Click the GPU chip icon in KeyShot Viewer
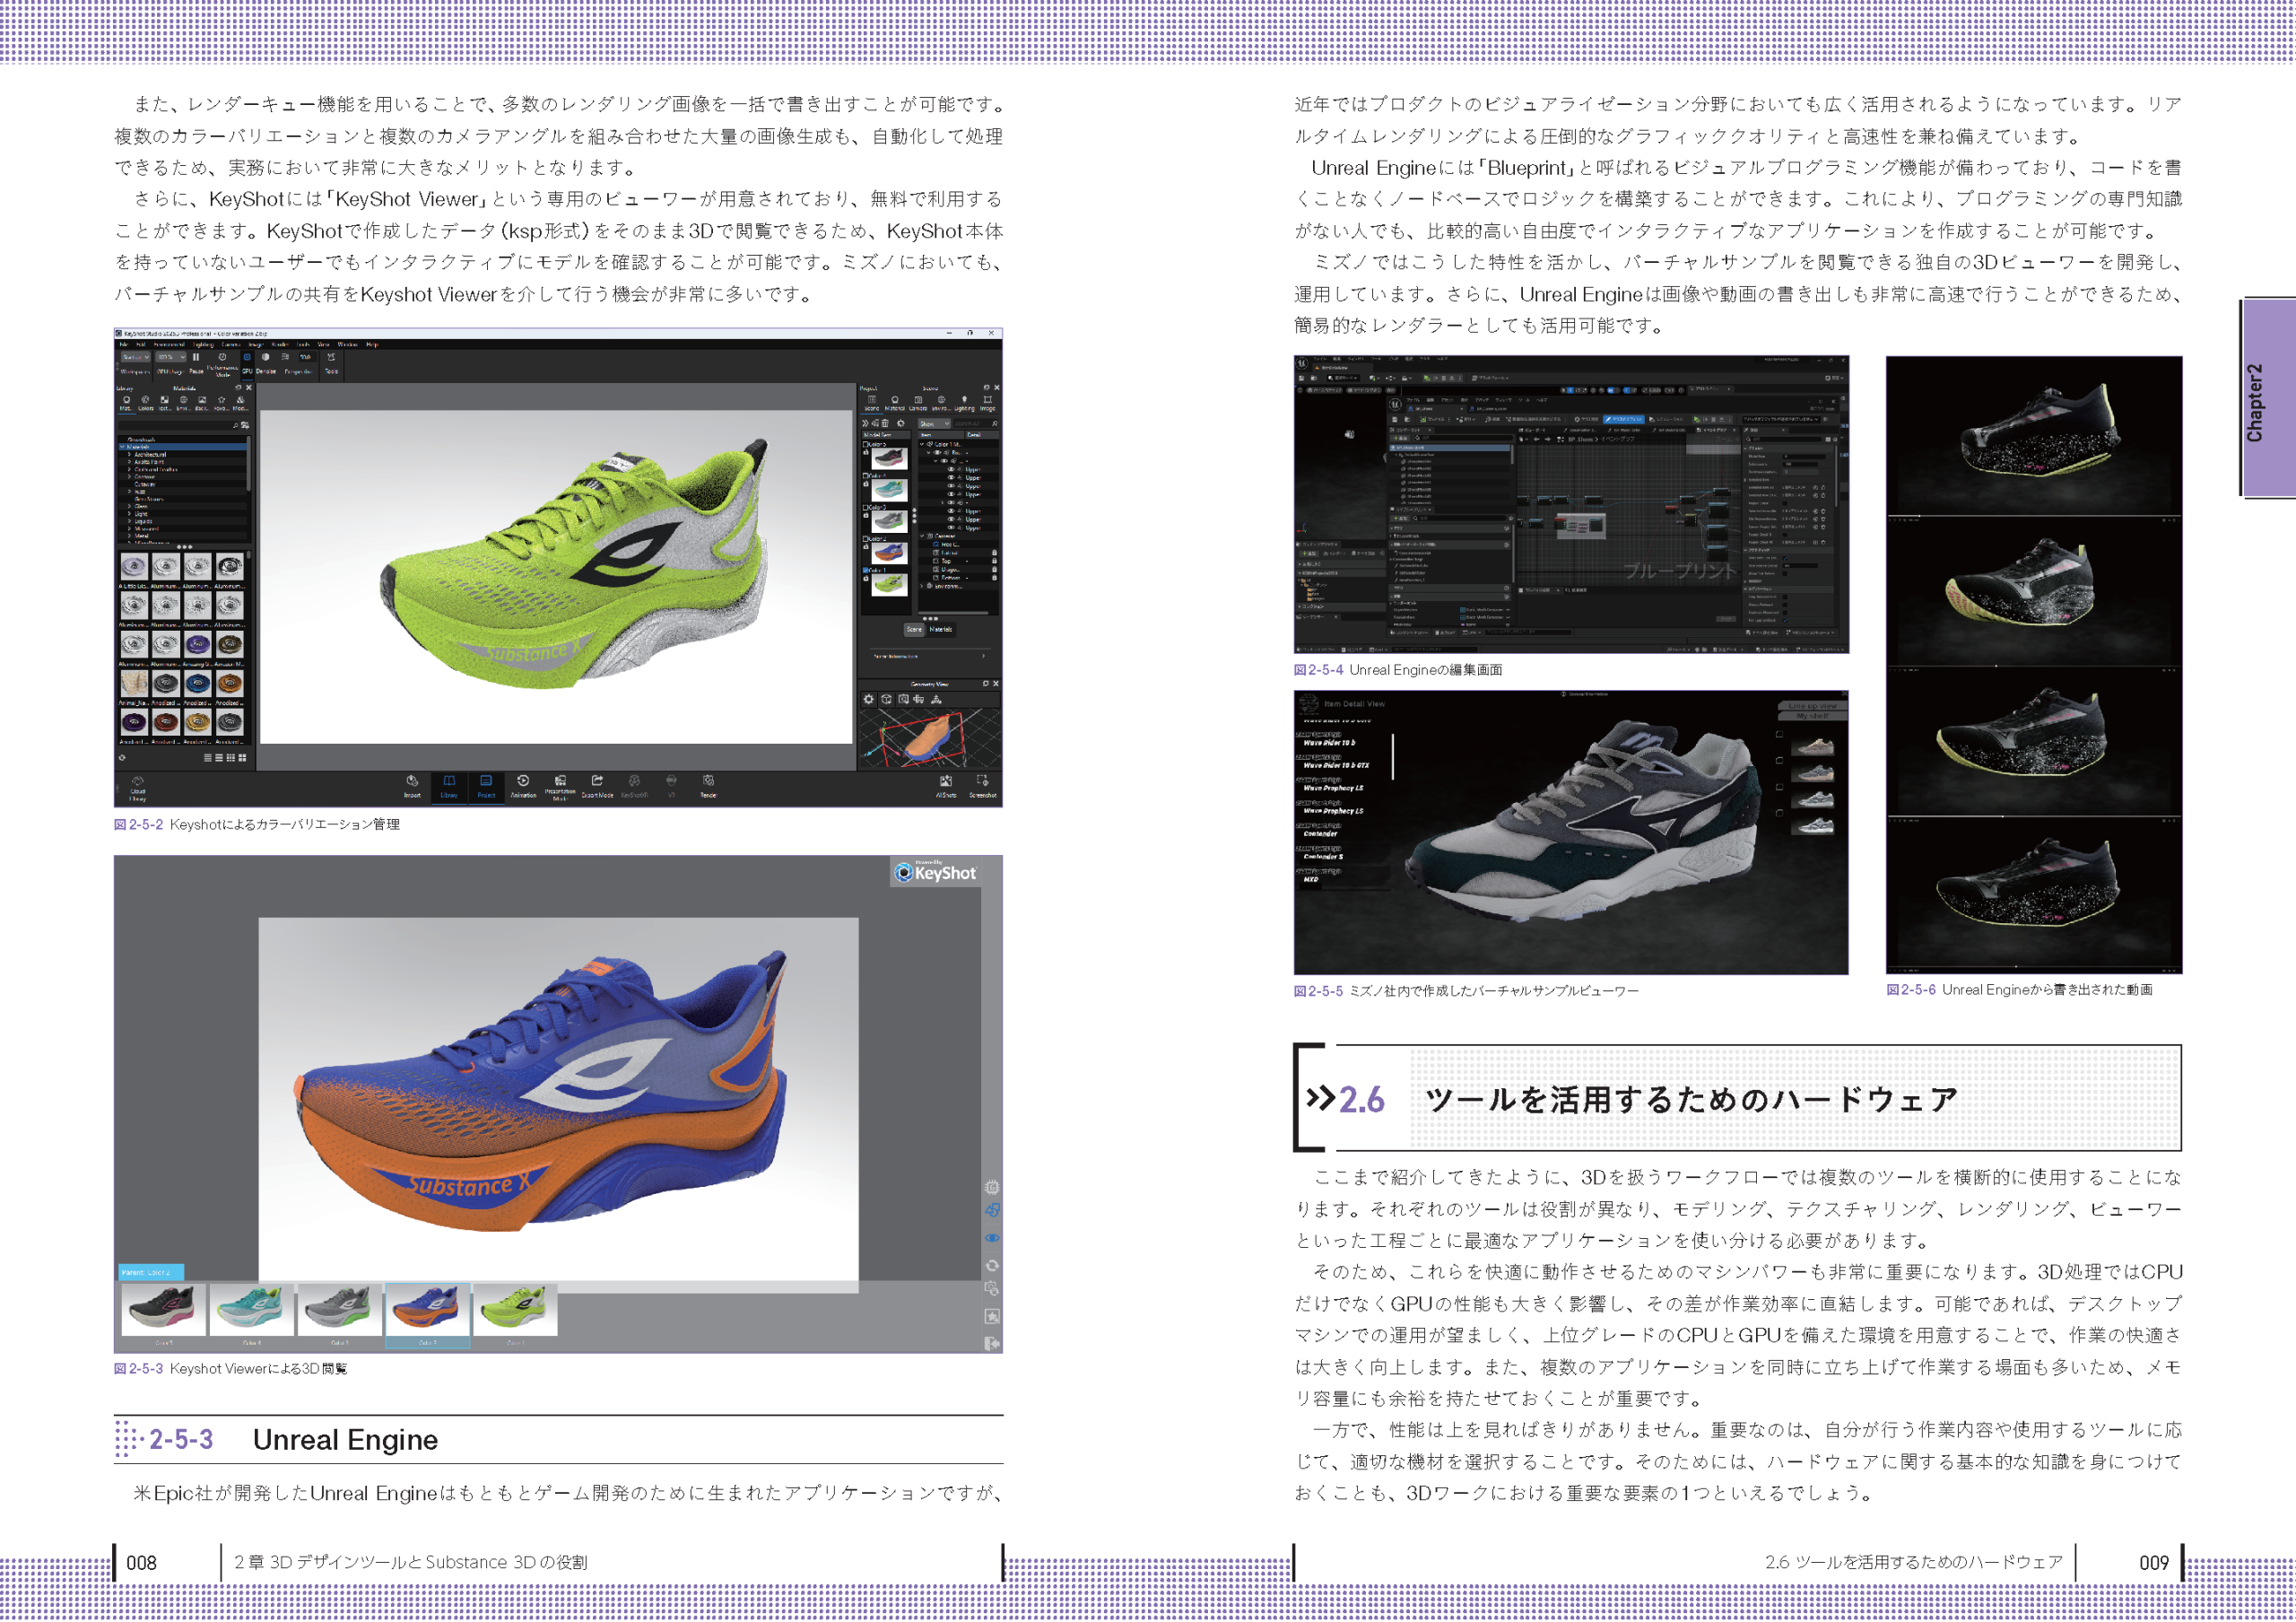The height and width of the screenshot is (1622, 2296). coord(991,1187)
